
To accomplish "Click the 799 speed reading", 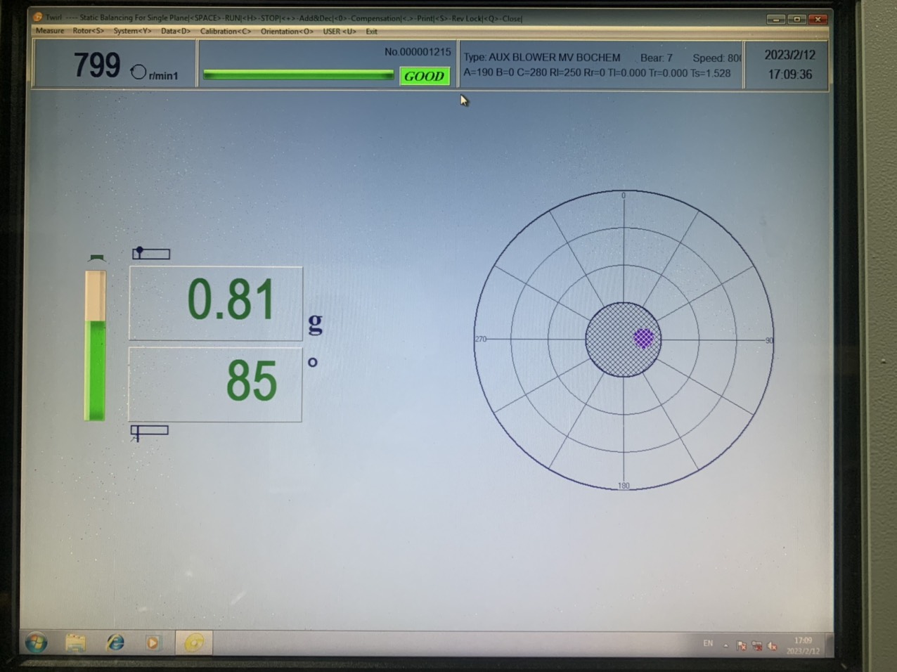I will pos(97,65).
